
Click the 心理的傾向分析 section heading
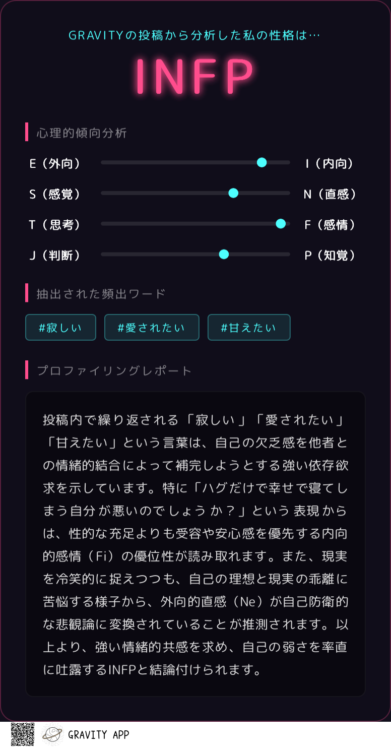[x=82, y=133]
